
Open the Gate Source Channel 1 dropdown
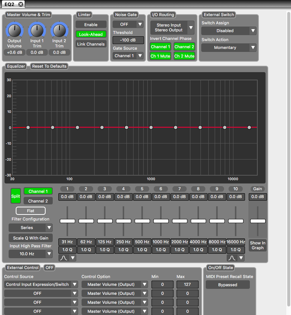(128, 56)
